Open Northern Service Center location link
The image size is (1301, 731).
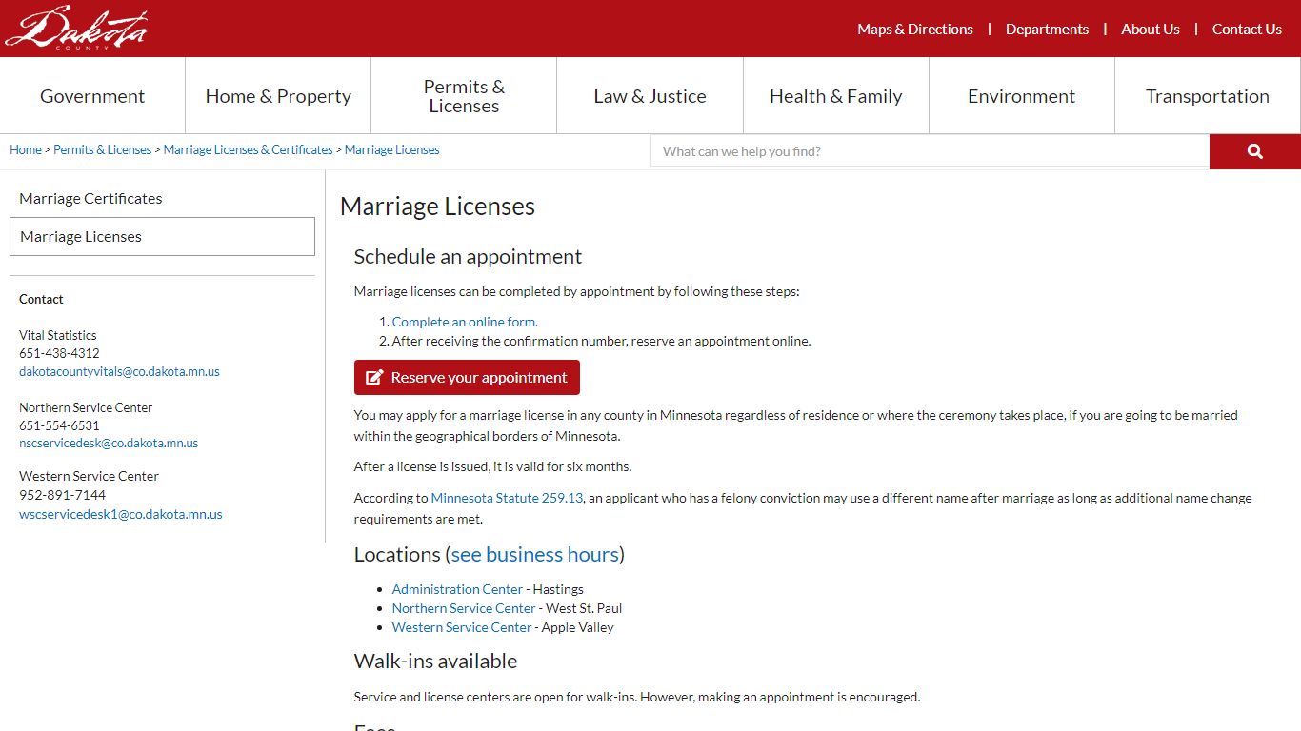464,608
